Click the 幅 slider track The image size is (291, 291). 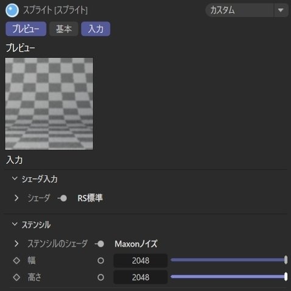coord(229,260)
